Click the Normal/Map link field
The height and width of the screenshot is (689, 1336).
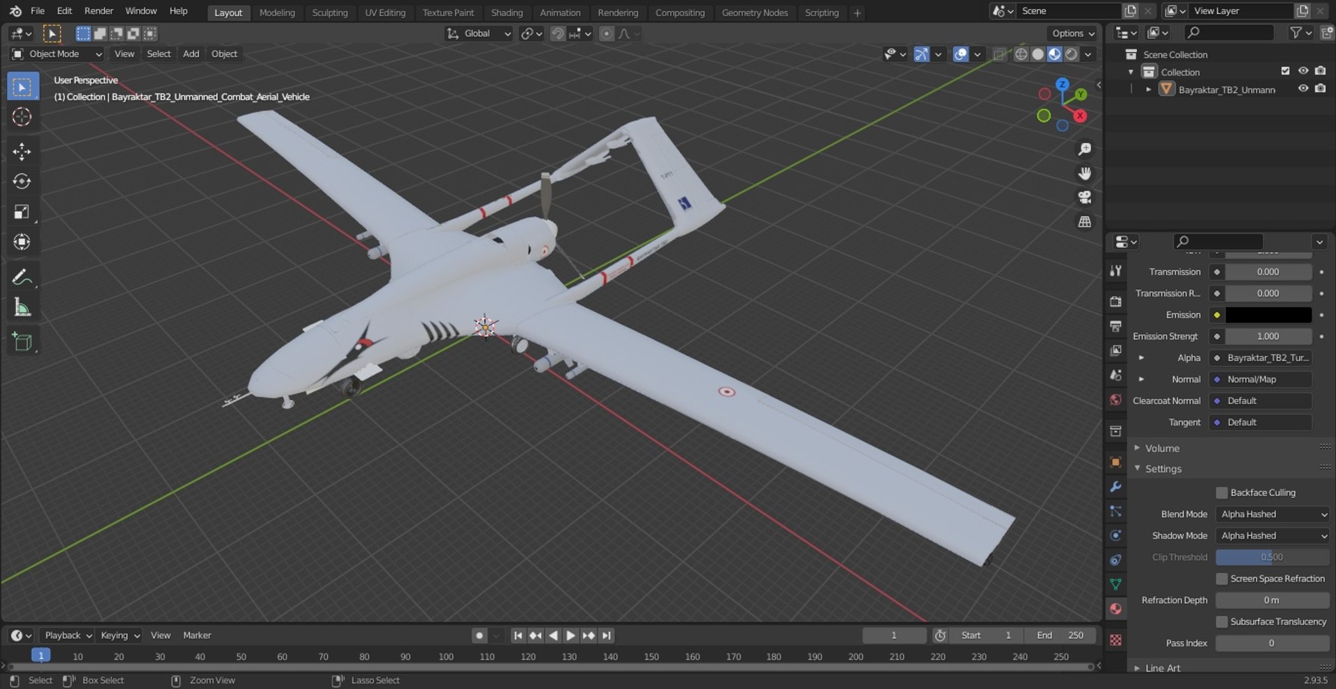pos(1262,380)
